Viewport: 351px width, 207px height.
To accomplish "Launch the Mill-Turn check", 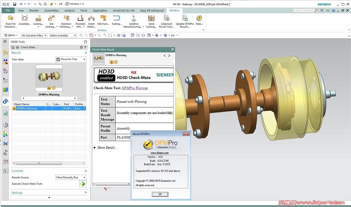I will click(x=103, y=20).
